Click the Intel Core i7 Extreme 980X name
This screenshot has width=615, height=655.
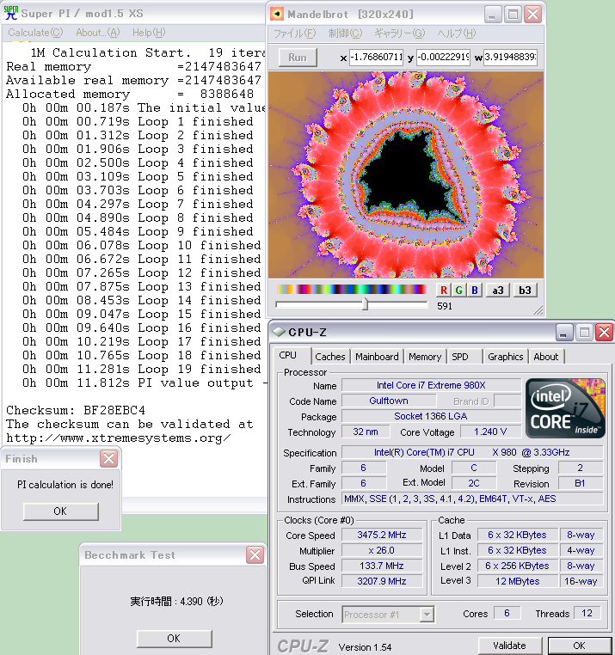431,385
